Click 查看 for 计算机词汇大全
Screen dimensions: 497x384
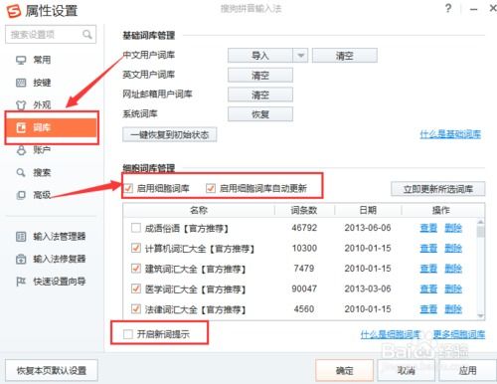coord(428,248)
